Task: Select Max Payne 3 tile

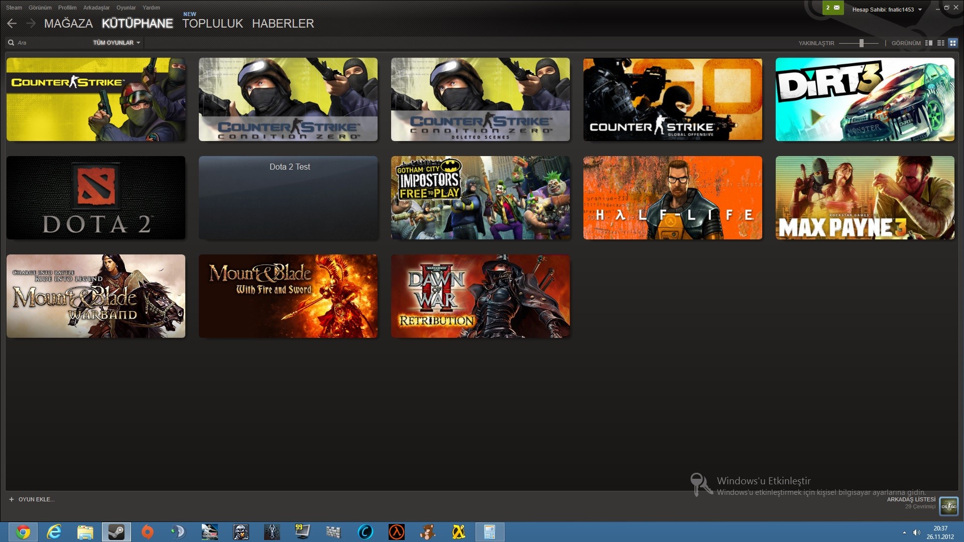Action: pos(865,198)
